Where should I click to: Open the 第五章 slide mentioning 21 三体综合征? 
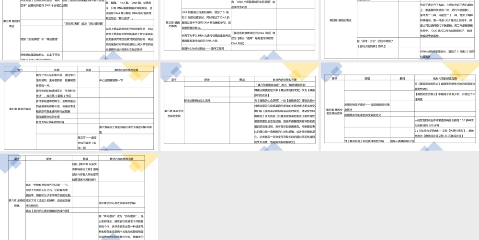tap(399, 106)
